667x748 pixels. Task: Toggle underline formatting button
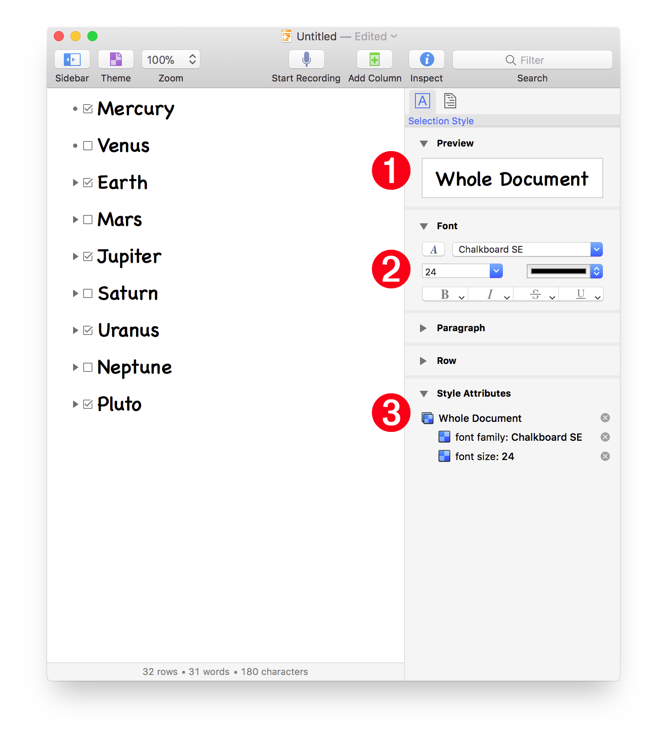click(580, 295)
